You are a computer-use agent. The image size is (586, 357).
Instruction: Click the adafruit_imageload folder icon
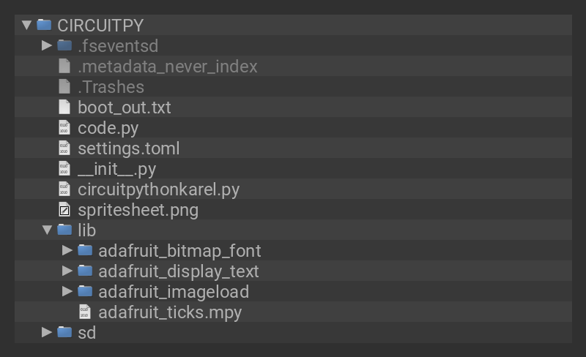click(x=85, y=292)
